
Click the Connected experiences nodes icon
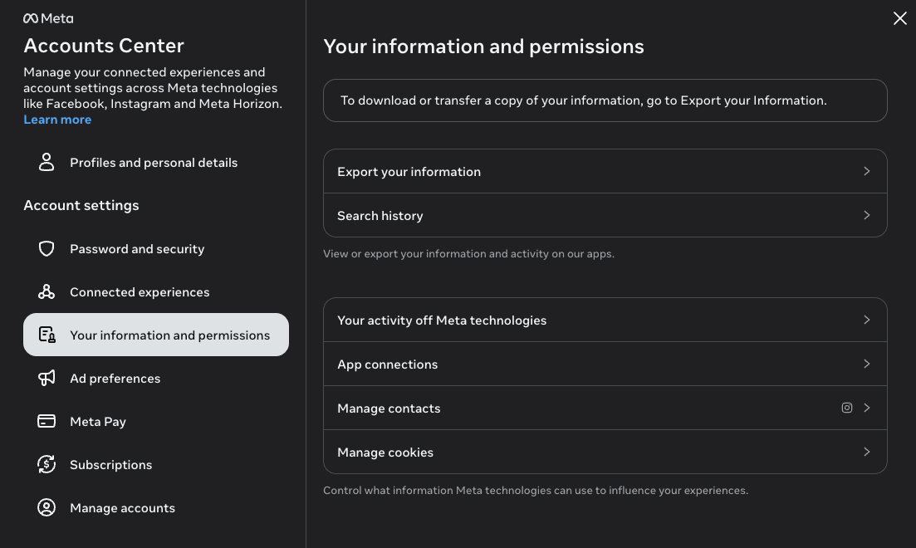click(x=47, y=292)
